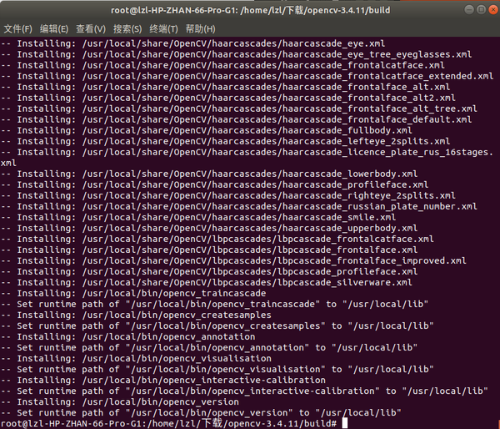Viewport: 500px width, 429px height.
Task: Click the haarcascade_fullbody.xml line
Action: [x=207, y=130]
